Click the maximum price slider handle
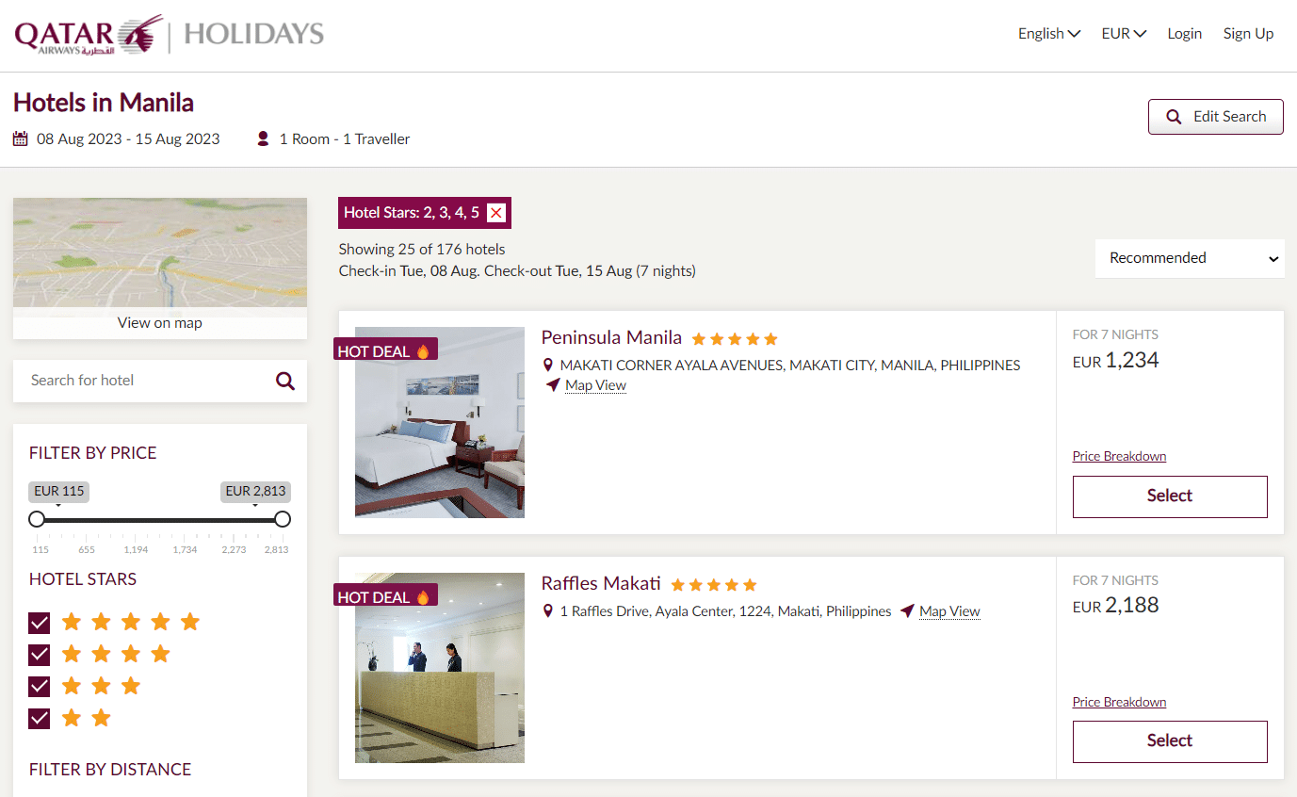 click(282, 519)
